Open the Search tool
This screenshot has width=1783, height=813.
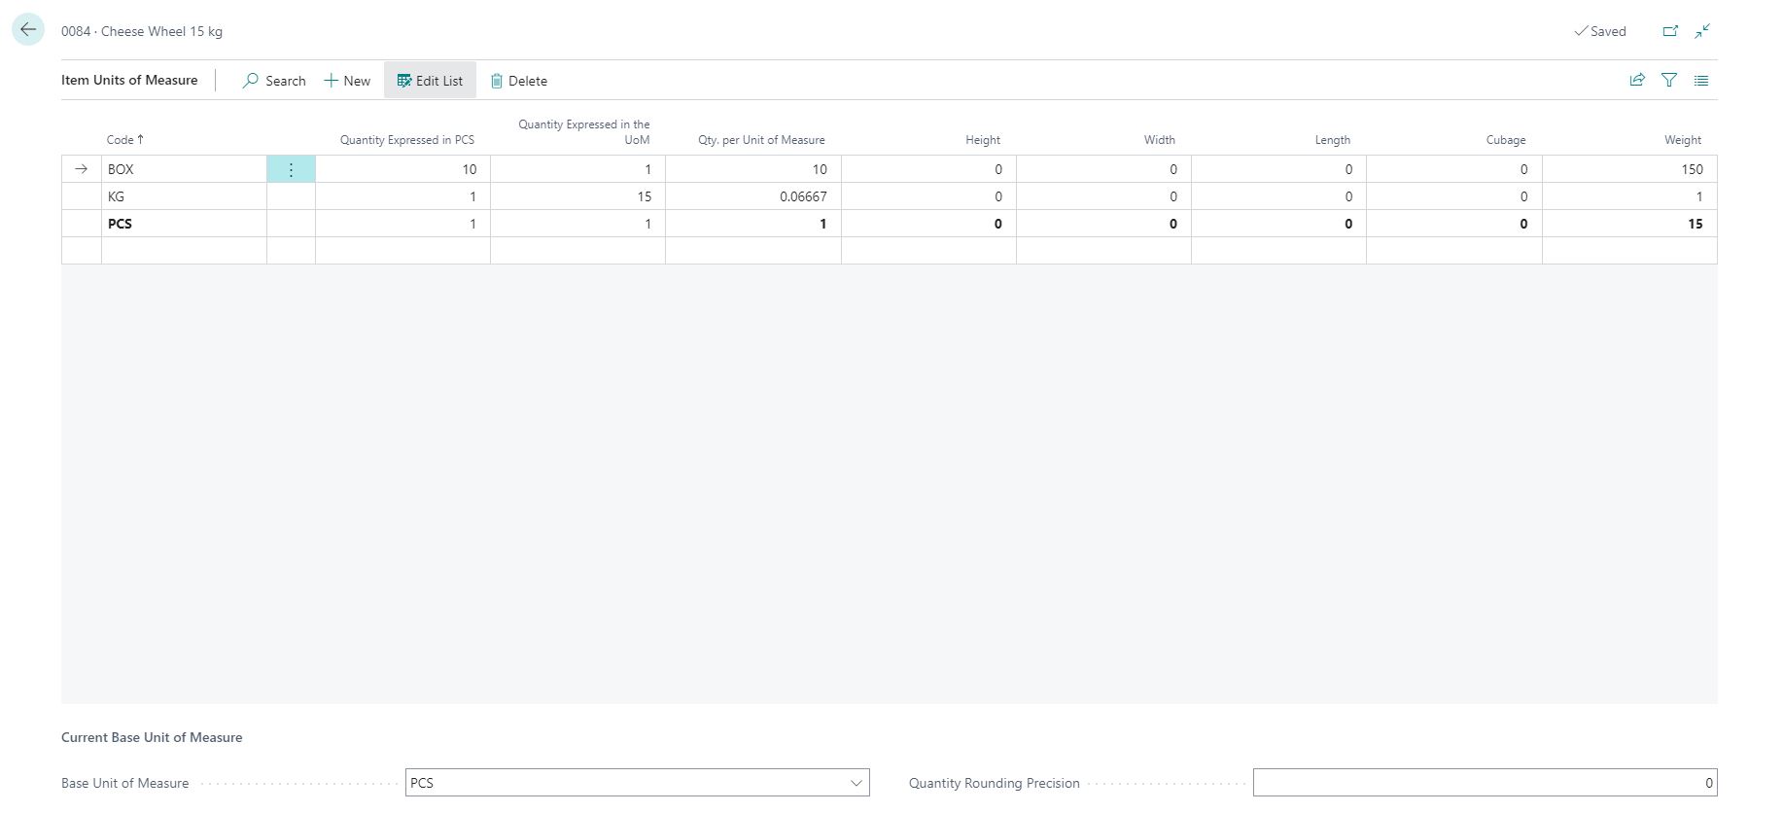click(x=274, y=81)
